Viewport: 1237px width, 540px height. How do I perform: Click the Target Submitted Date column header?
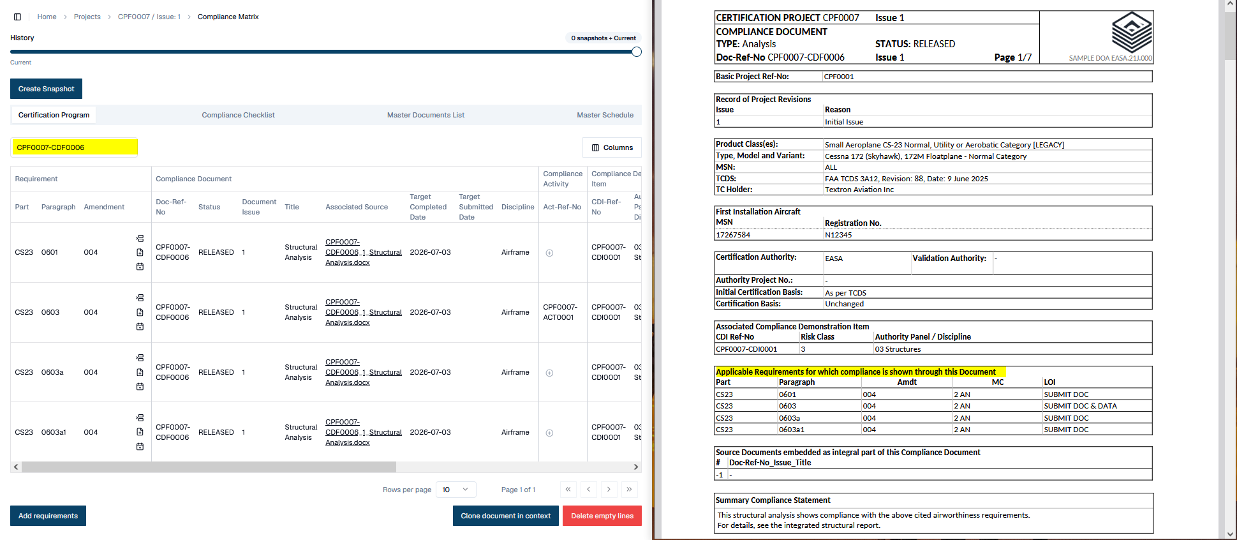[x=476, y=207]
